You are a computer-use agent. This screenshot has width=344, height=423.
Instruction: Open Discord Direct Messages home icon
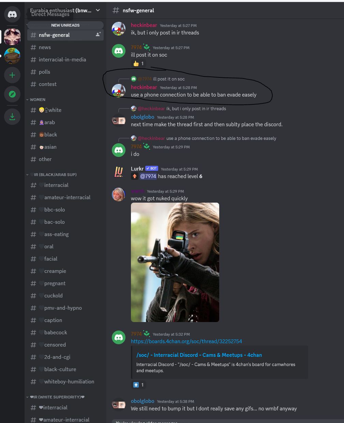pos(12,14)
